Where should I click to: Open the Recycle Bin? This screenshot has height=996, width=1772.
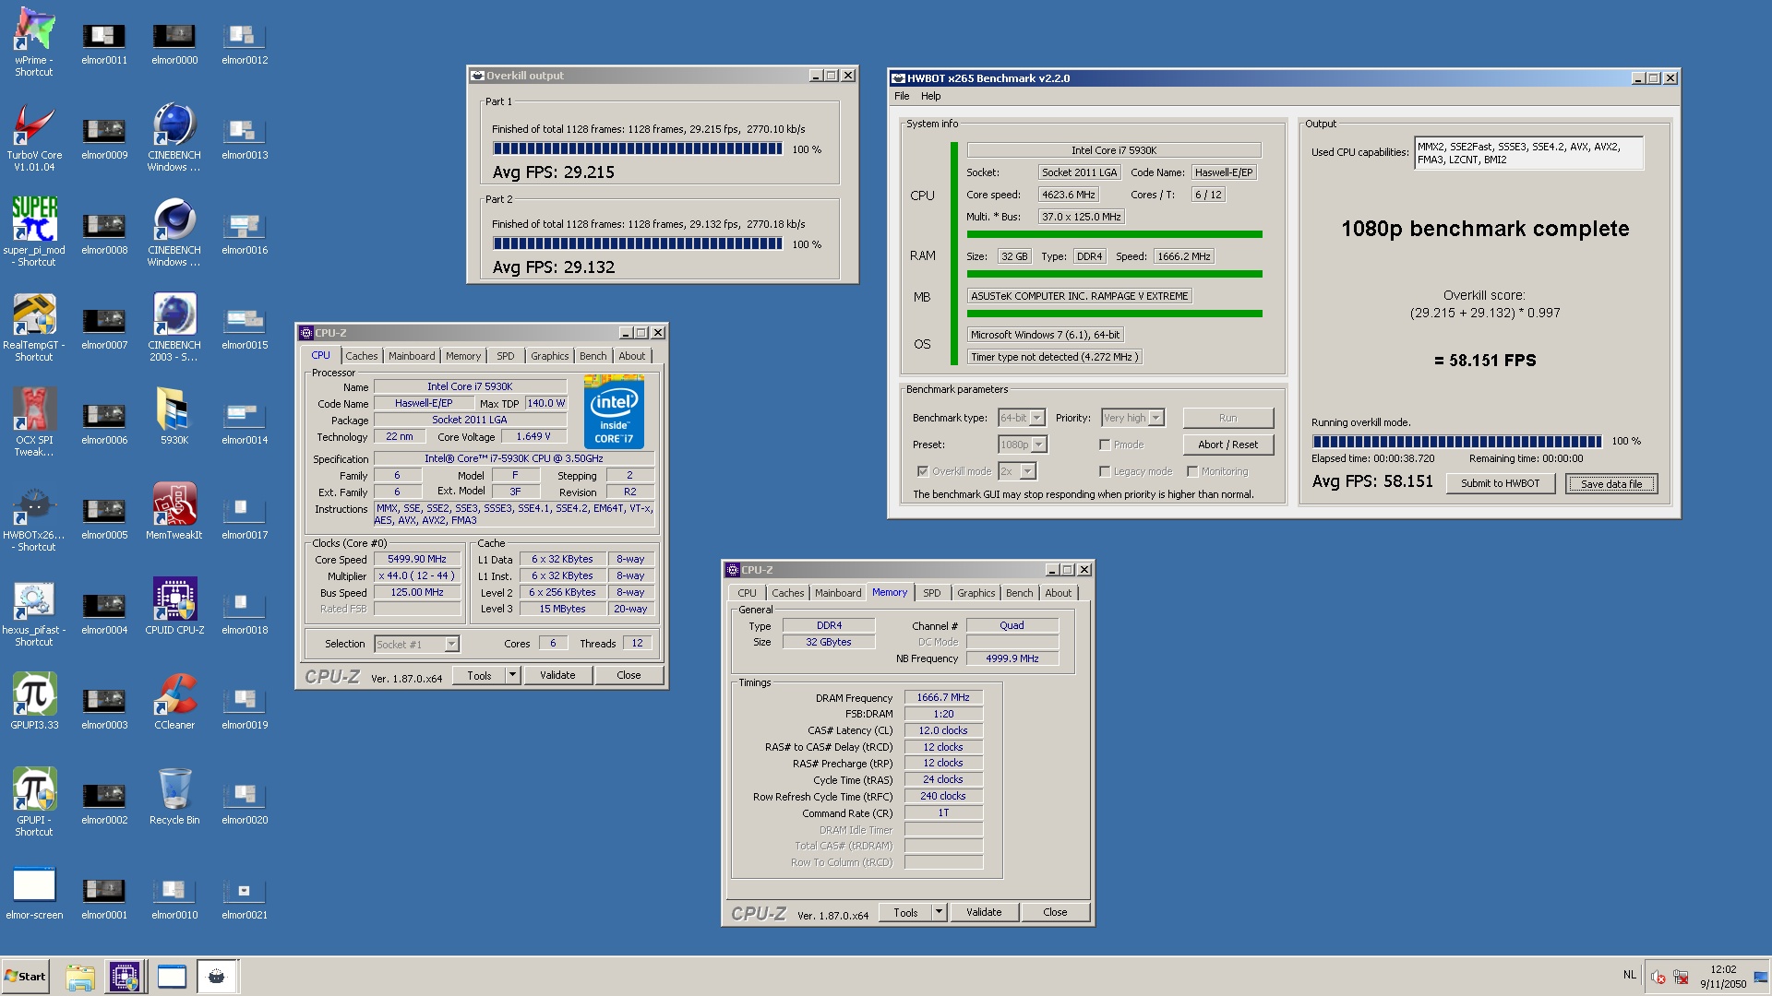click(174, 796)
